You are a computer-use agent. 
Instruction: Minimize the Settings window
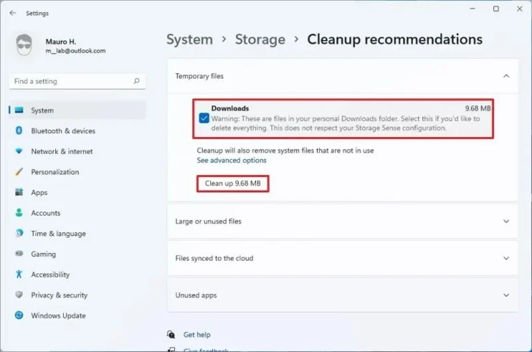(x=472, y=9)
